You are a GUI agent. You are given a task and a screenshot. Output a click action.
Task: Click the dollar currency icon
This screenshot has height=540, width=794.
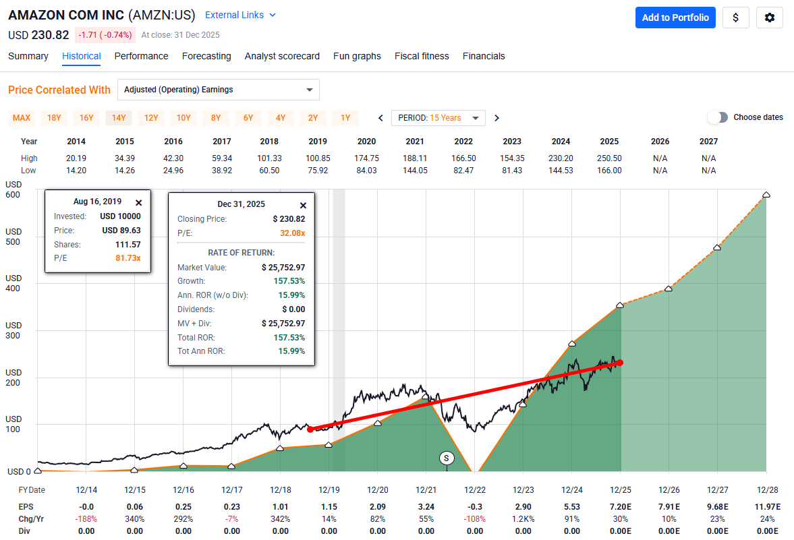click(736, 18)
